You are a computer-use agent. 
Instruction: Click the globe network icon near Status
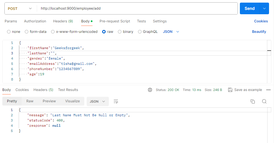pos(150,90)
